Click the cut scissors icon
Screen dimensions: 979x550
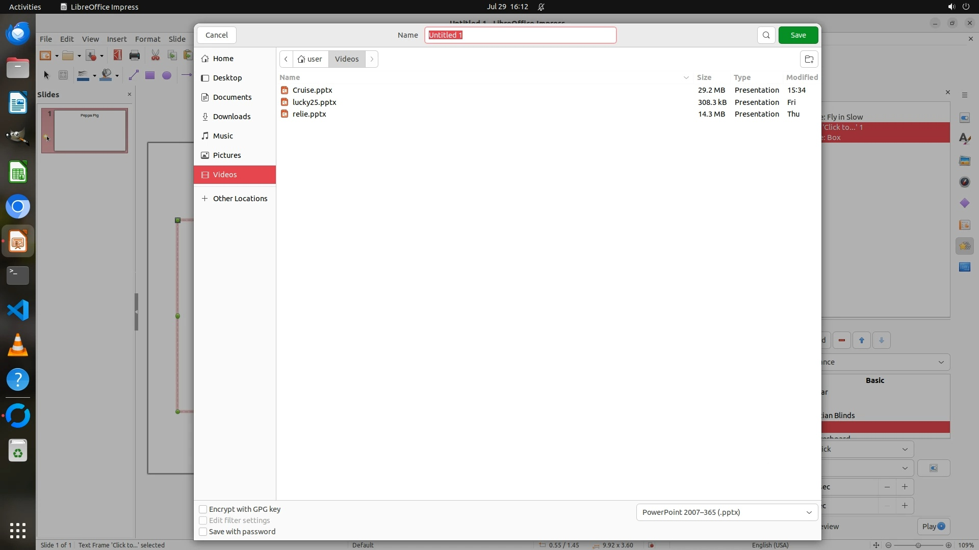tap(155, 56)
